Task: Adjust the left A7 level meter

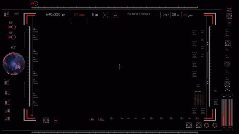Action: pos(224,112)
